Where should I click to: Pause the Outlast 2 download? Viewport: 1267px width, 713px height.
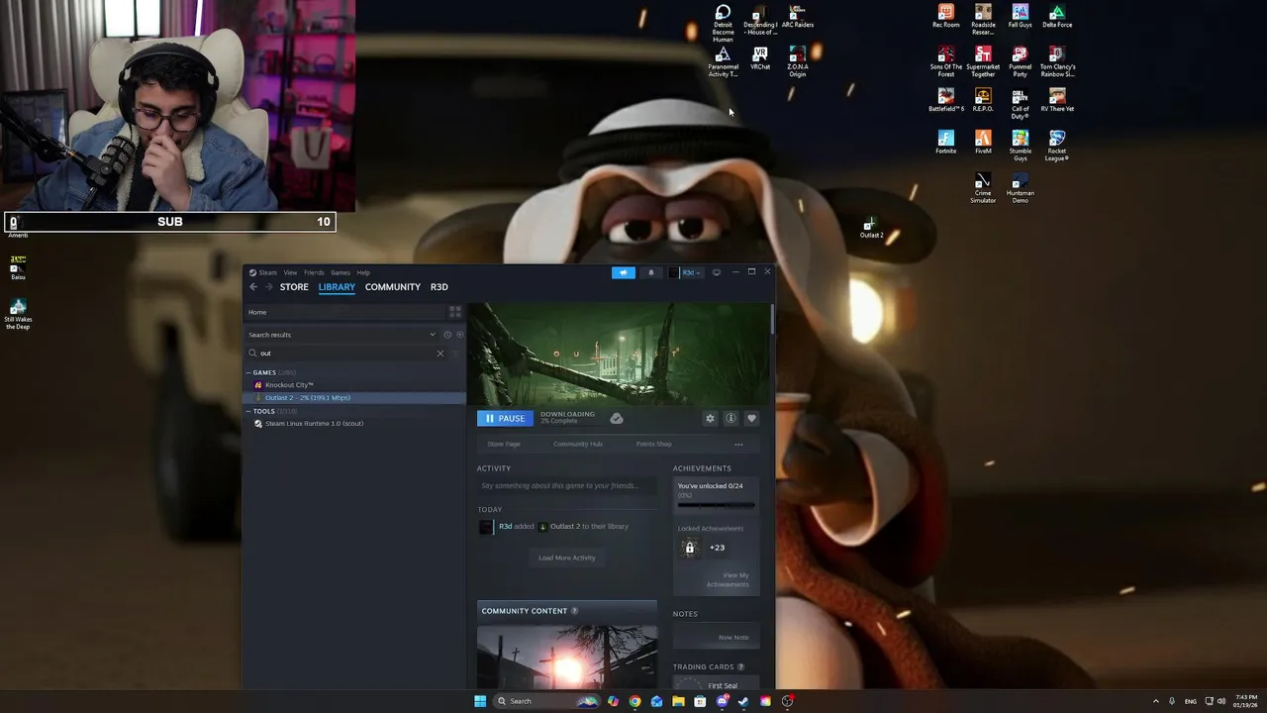click(505, 419)
